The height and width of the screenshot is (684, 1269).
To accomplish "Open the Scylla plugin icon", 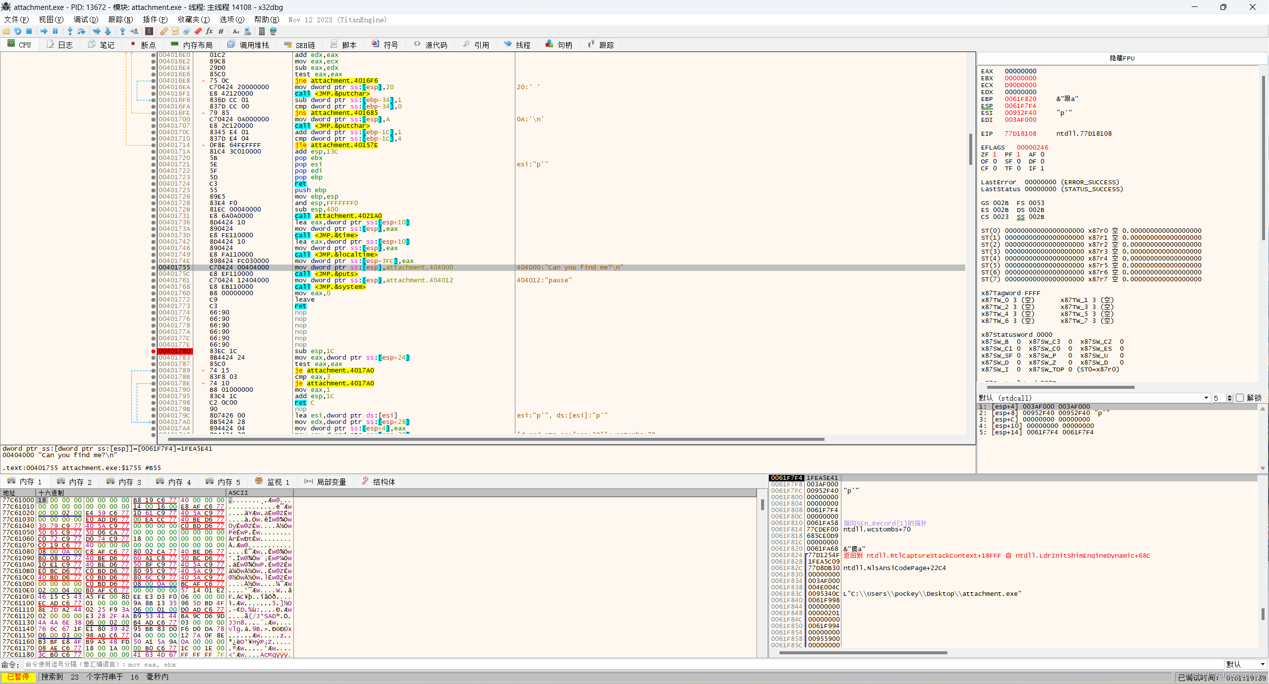I will pos(149,31).
